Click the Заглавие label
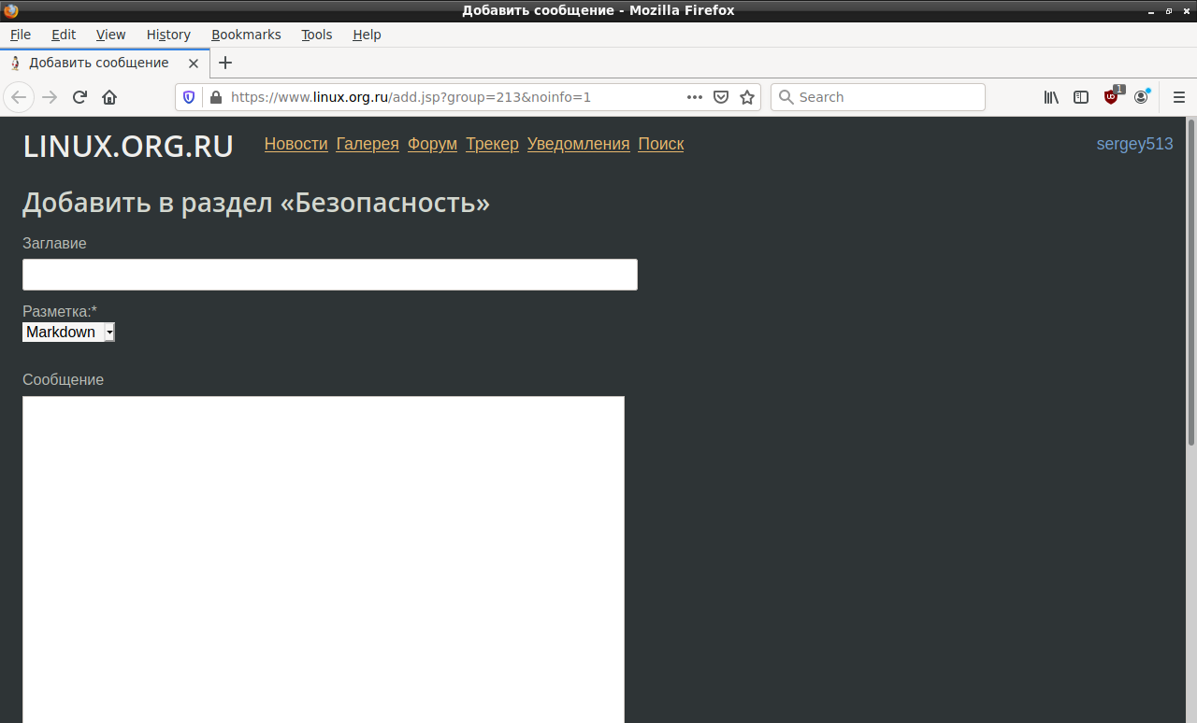1197x723 pixels. pos(54,243)
